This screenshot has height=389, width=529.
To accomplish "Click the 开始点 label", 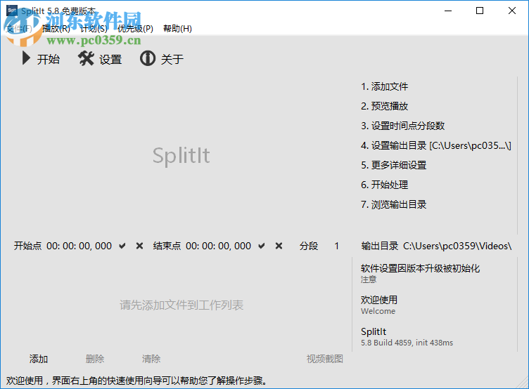I will [27, 246].
